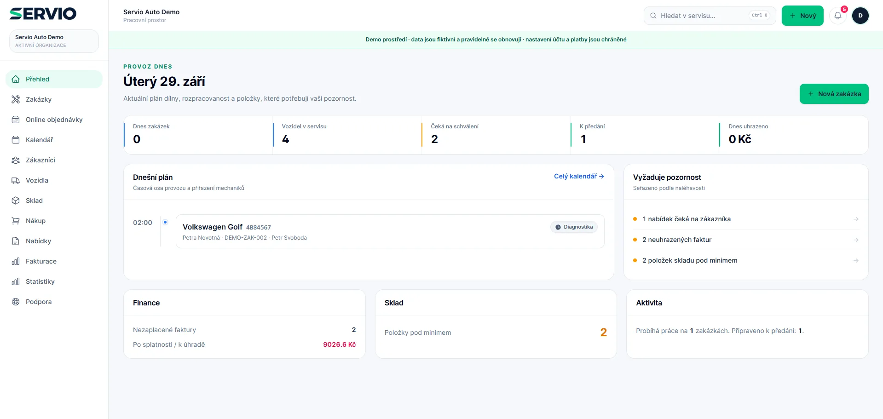Image resolution: width=883 pixels, height=419 pixels.
Task: Click Nezaplacené faktury row in Finance
Action: (x=244, y=330)
